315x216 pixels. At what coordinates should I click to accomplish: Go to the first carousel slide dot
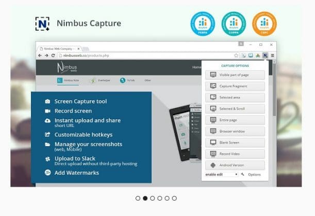[138, 198]
